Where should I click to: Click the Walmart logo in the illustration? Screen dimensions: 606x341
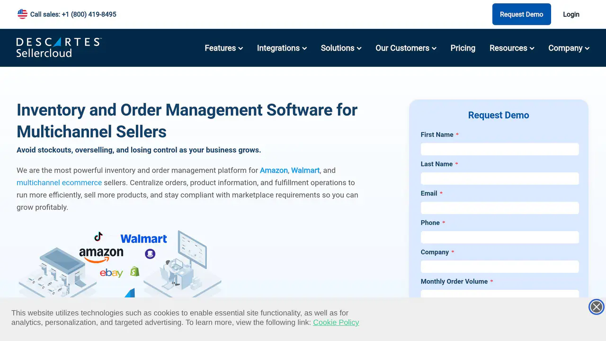click(x=143, y=239)
